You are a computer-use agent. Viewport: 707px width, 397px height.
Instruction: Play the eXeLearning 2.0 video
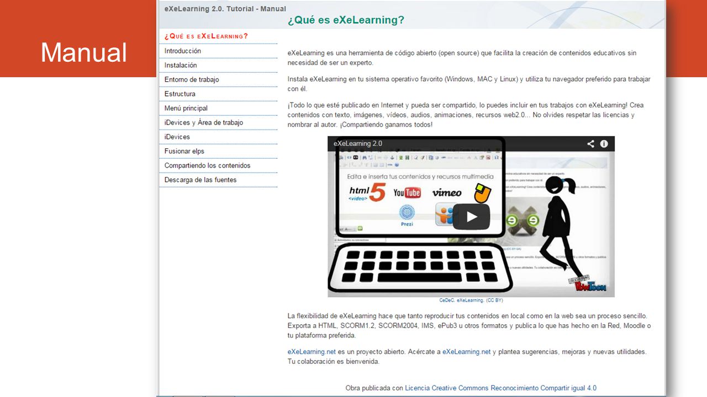[471, 217]
